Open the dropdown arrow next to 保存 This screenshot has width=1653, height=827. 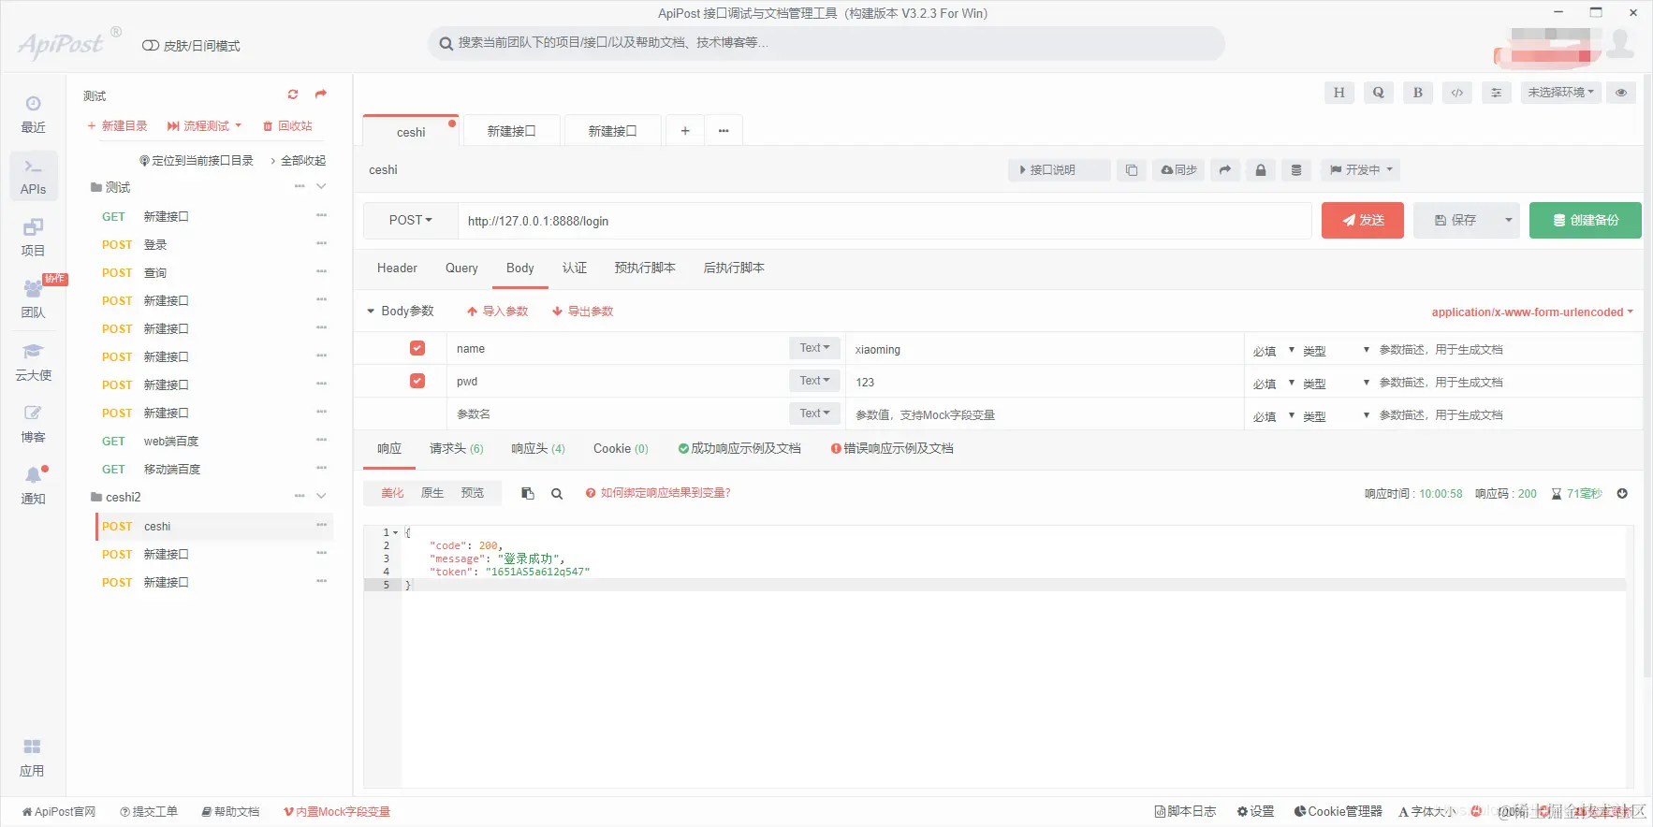click(x=1508, y=221)
